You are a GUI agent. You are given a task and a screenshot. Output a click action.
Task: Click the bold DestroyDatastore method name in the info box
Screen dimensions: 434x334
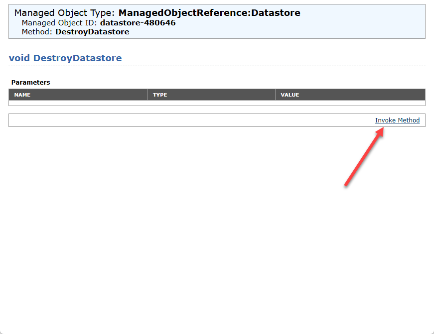[92, 32]
